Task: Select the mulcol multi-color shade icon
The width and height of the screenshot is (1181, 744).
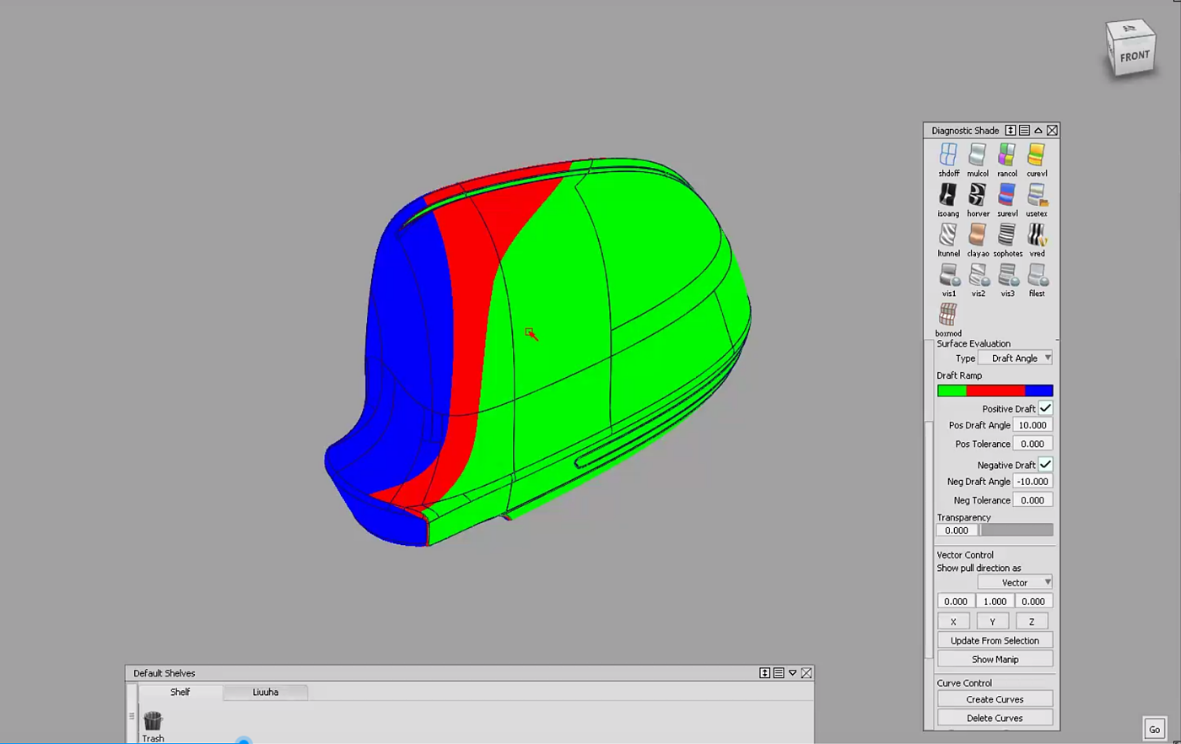Action: (x=978, y=155)
